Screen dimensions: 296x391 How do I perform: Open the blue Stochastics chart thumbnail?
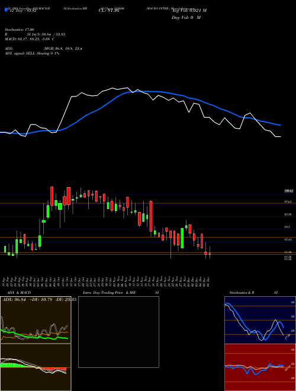pyautogui.click(x=260, y=320)
